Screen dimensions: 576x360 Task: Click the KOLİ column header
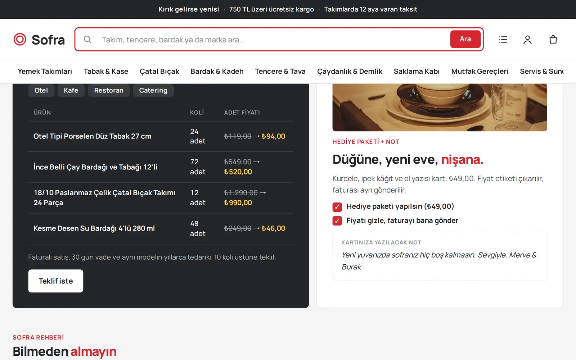pos(197,113)
